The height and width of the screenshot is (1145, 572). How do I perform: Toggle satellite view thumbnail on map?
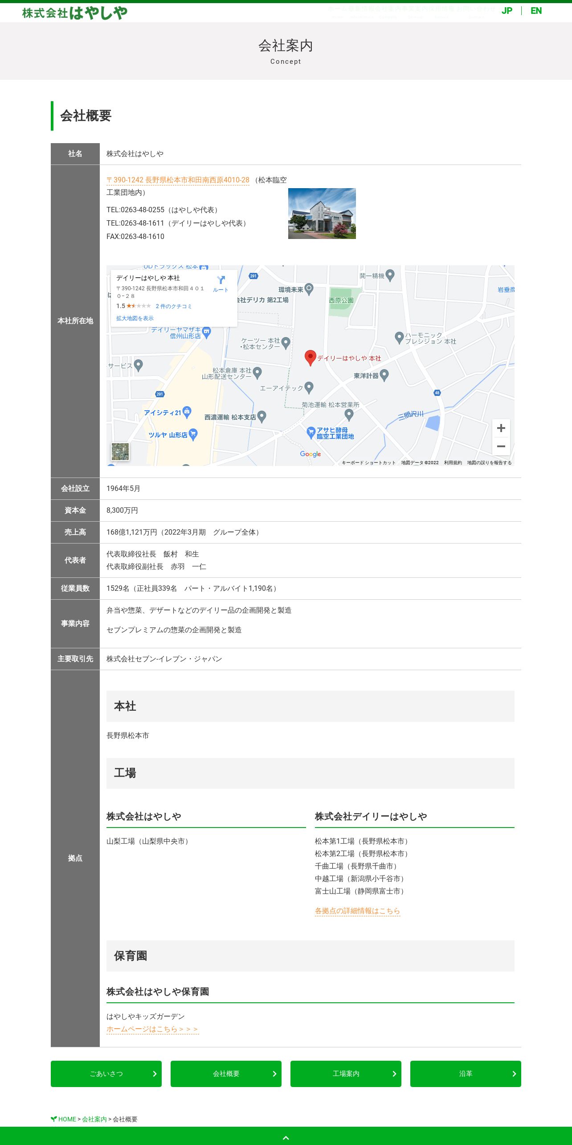pyautogui.click(x=120, y=452)
